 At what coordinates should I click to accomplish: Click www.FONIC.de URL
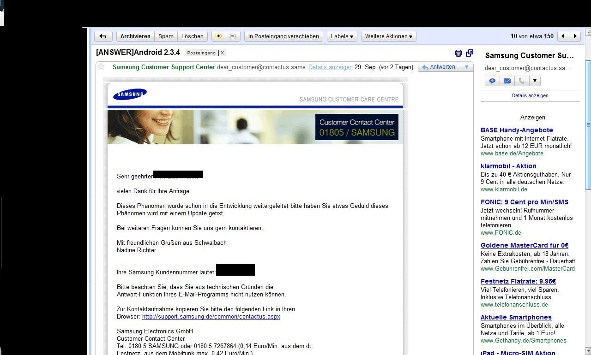point(501,232)
